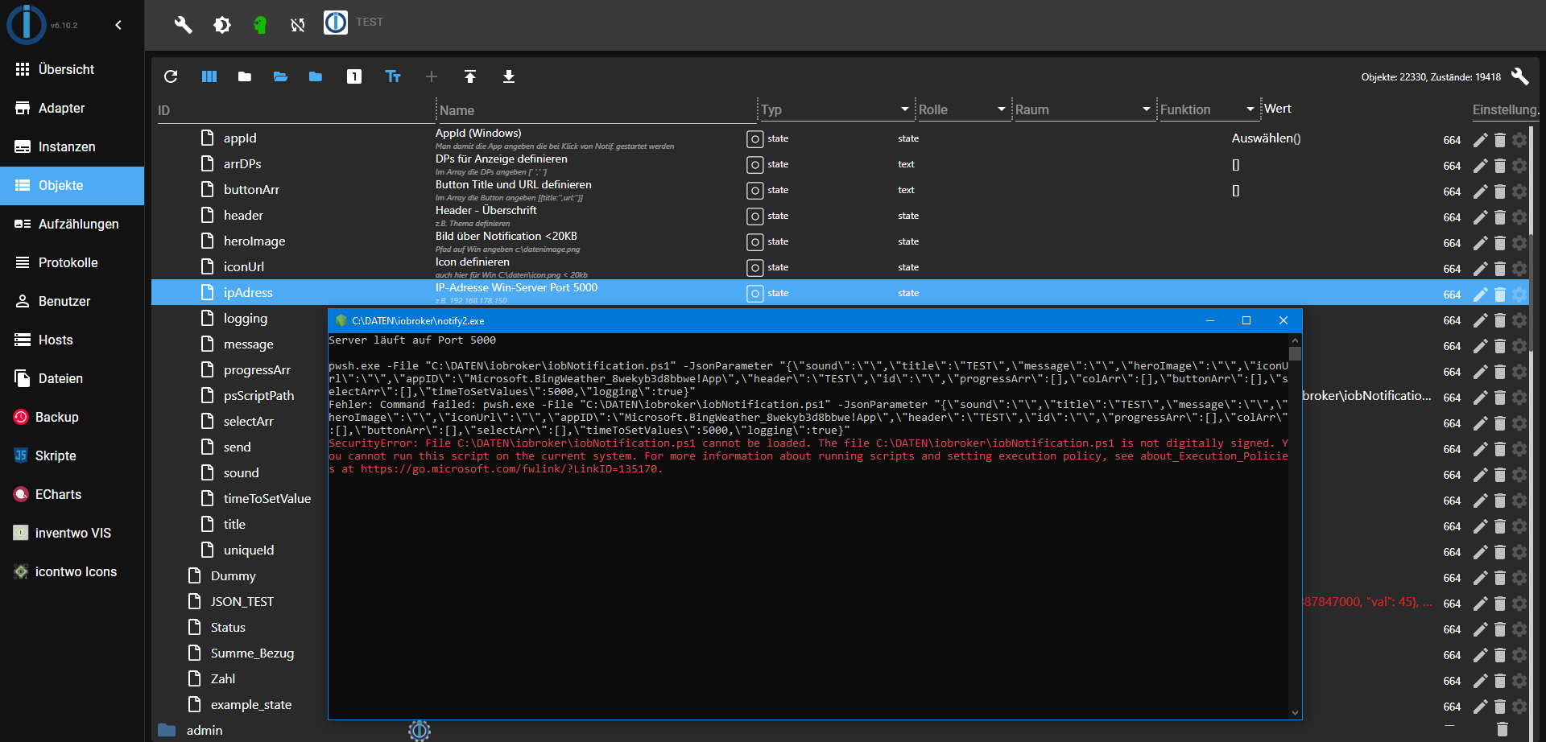
Task: Click the notify2.exe console window title
Action: pos(418,320)
